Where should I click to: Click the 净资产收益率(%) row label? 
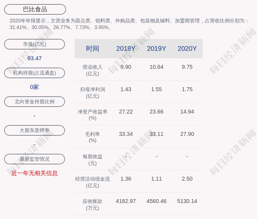click(92, 115)
